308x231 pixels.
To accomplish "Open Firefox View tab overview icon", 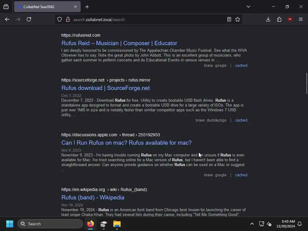I will 6,7.
